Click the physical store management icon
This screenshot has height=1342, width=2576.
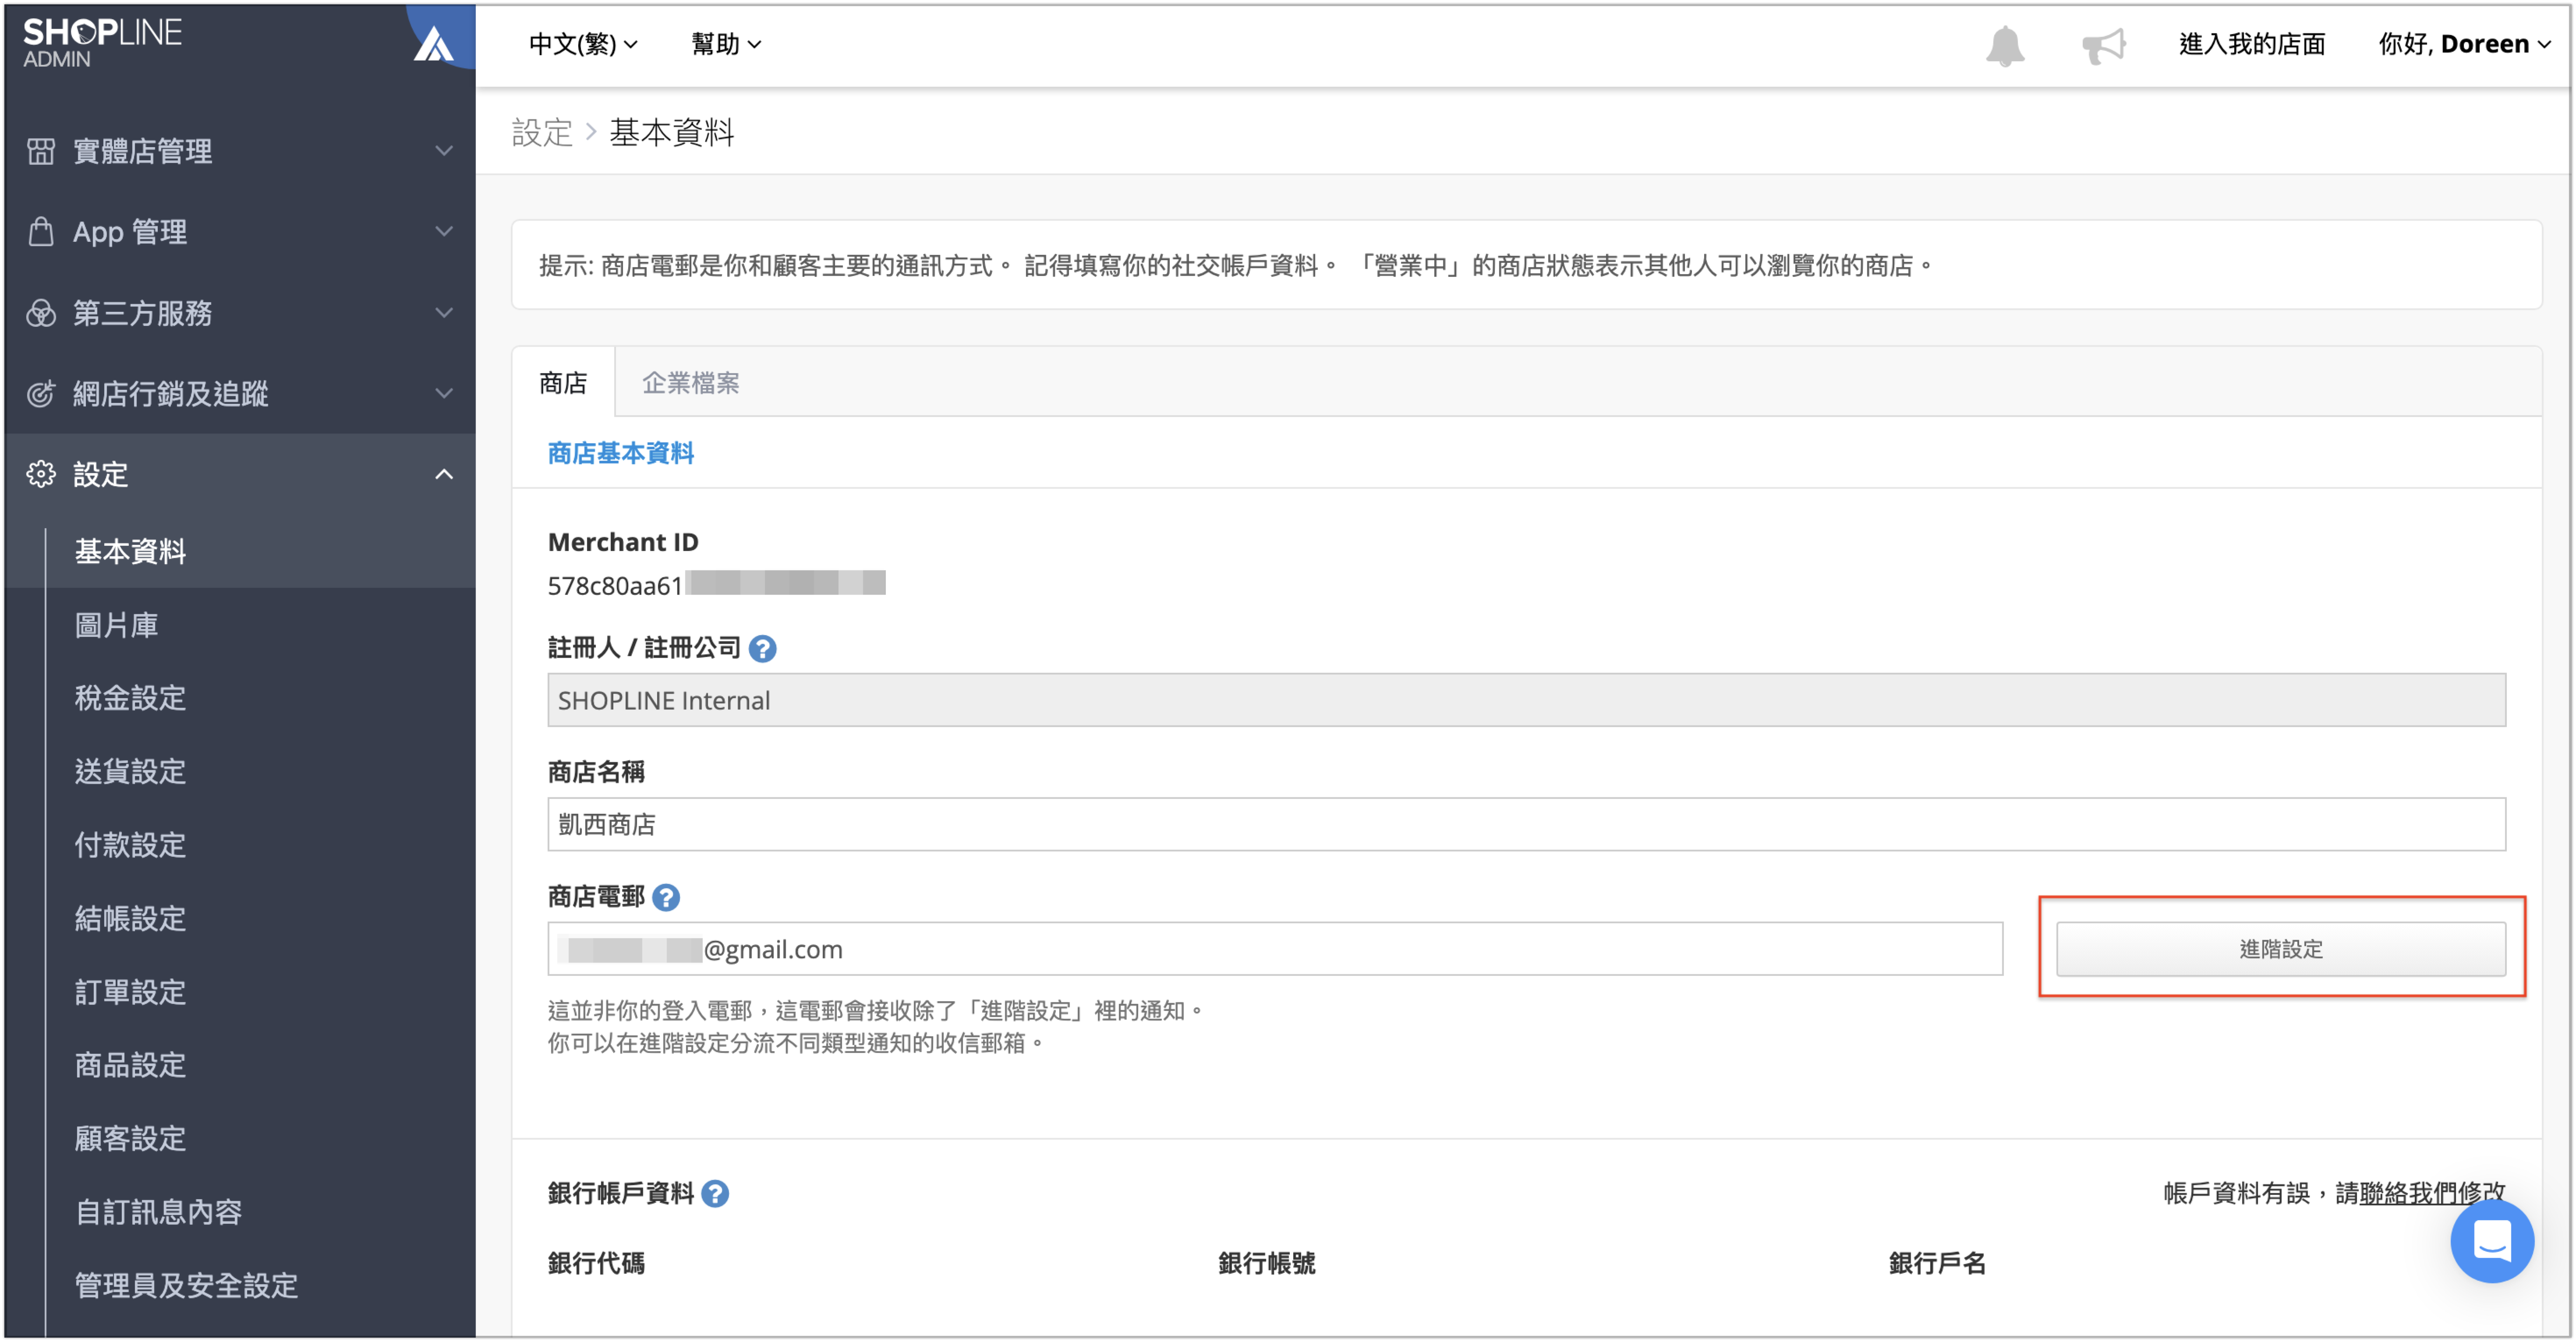[41, 151]
